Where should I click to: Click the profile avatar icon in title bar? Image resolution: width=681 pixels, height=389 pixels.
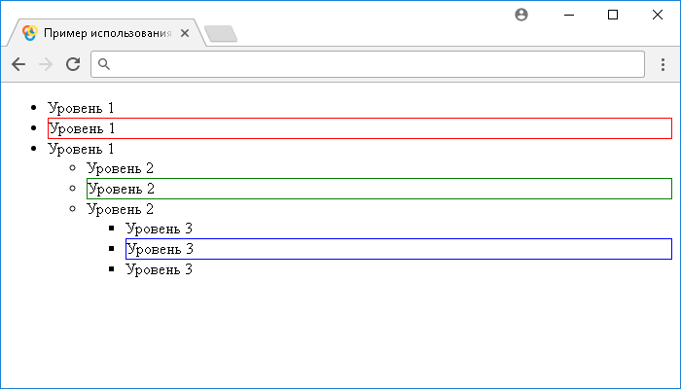[x=521, y=15]
